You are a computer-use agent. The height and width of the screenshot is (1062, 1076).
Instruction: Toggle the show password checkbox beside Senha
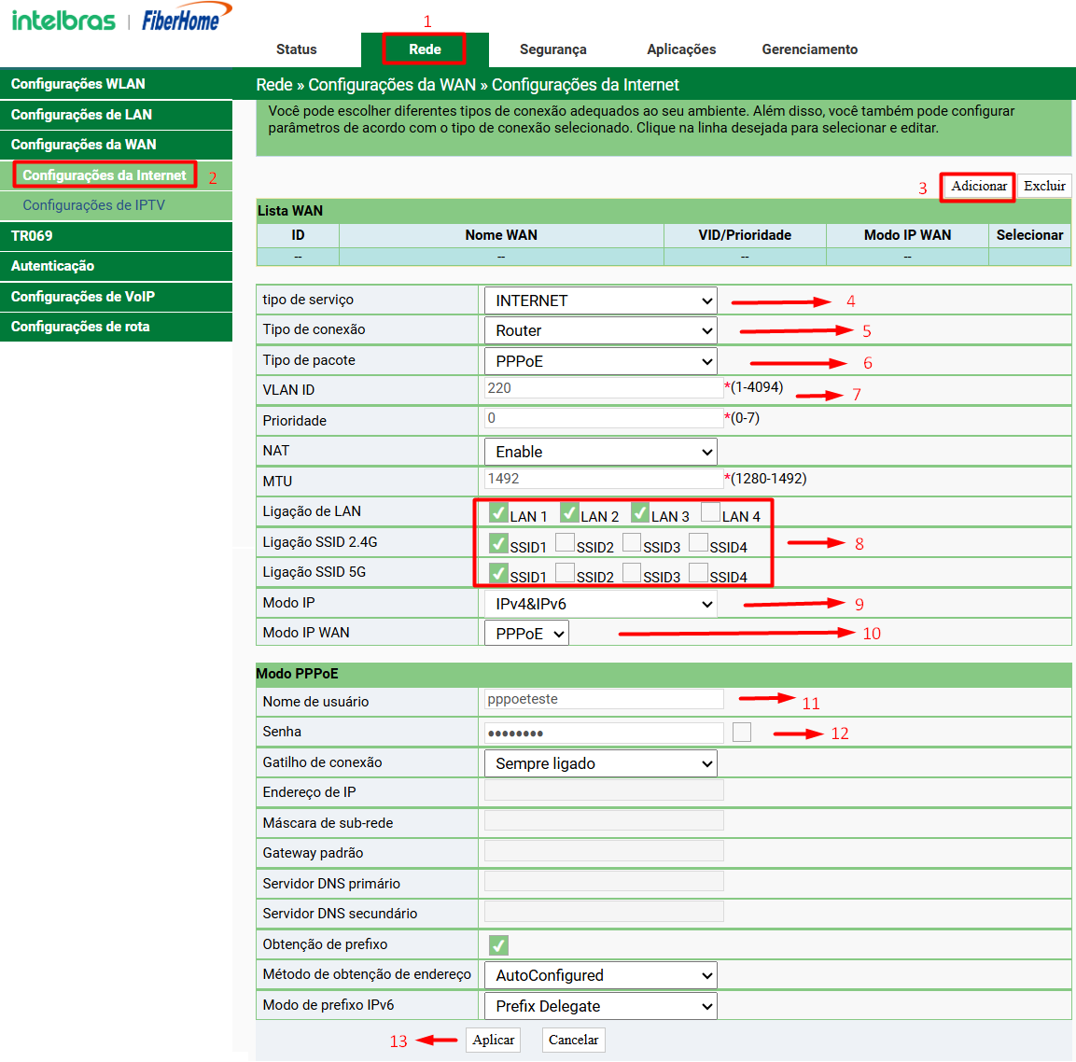point(742,732)
